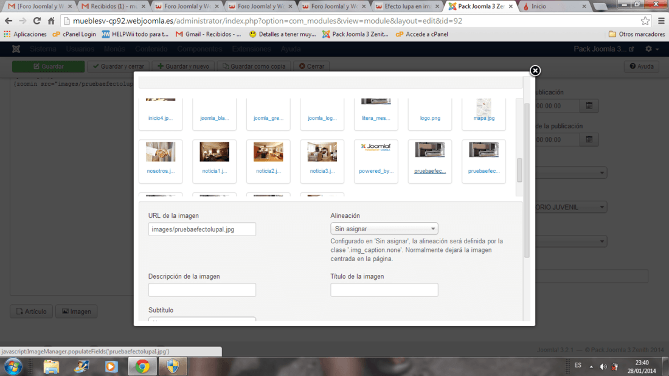Click the Joomla logo in admin bar
669x376 pixels.
(16, 49)
